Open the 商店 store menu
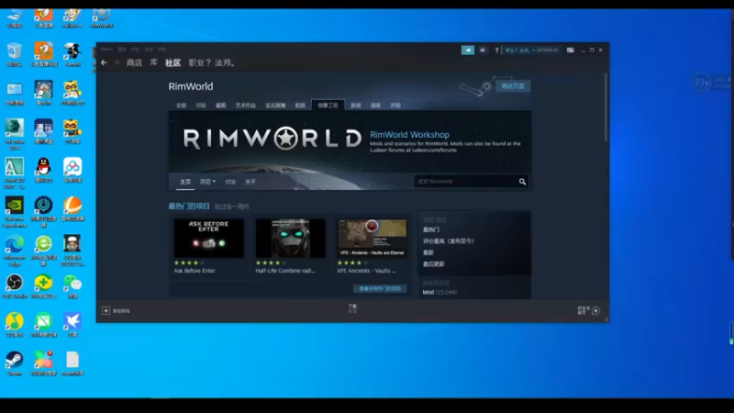This screenshot has width=734, height=413. [x=134, y=62]
